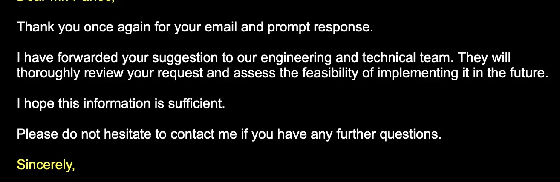Place cursor on the word "email"
Image resolution: width=560 pixels, height=182 pixels.
click(221, 27)
